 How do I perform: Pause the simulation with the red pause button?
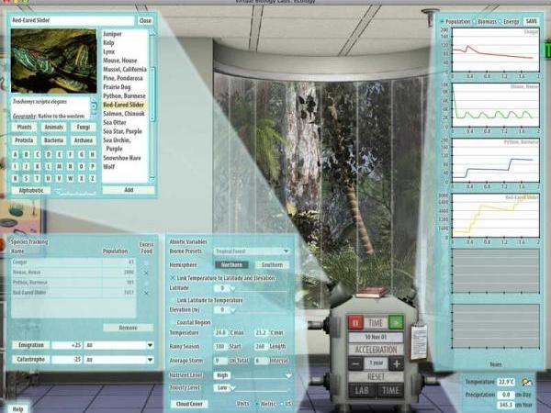(x=355, y=322)
